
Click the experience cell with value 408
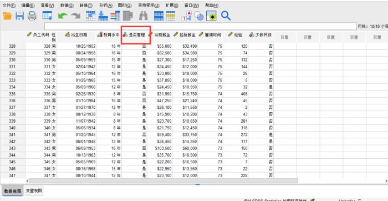pyautogui.click(x=236, y=94)
